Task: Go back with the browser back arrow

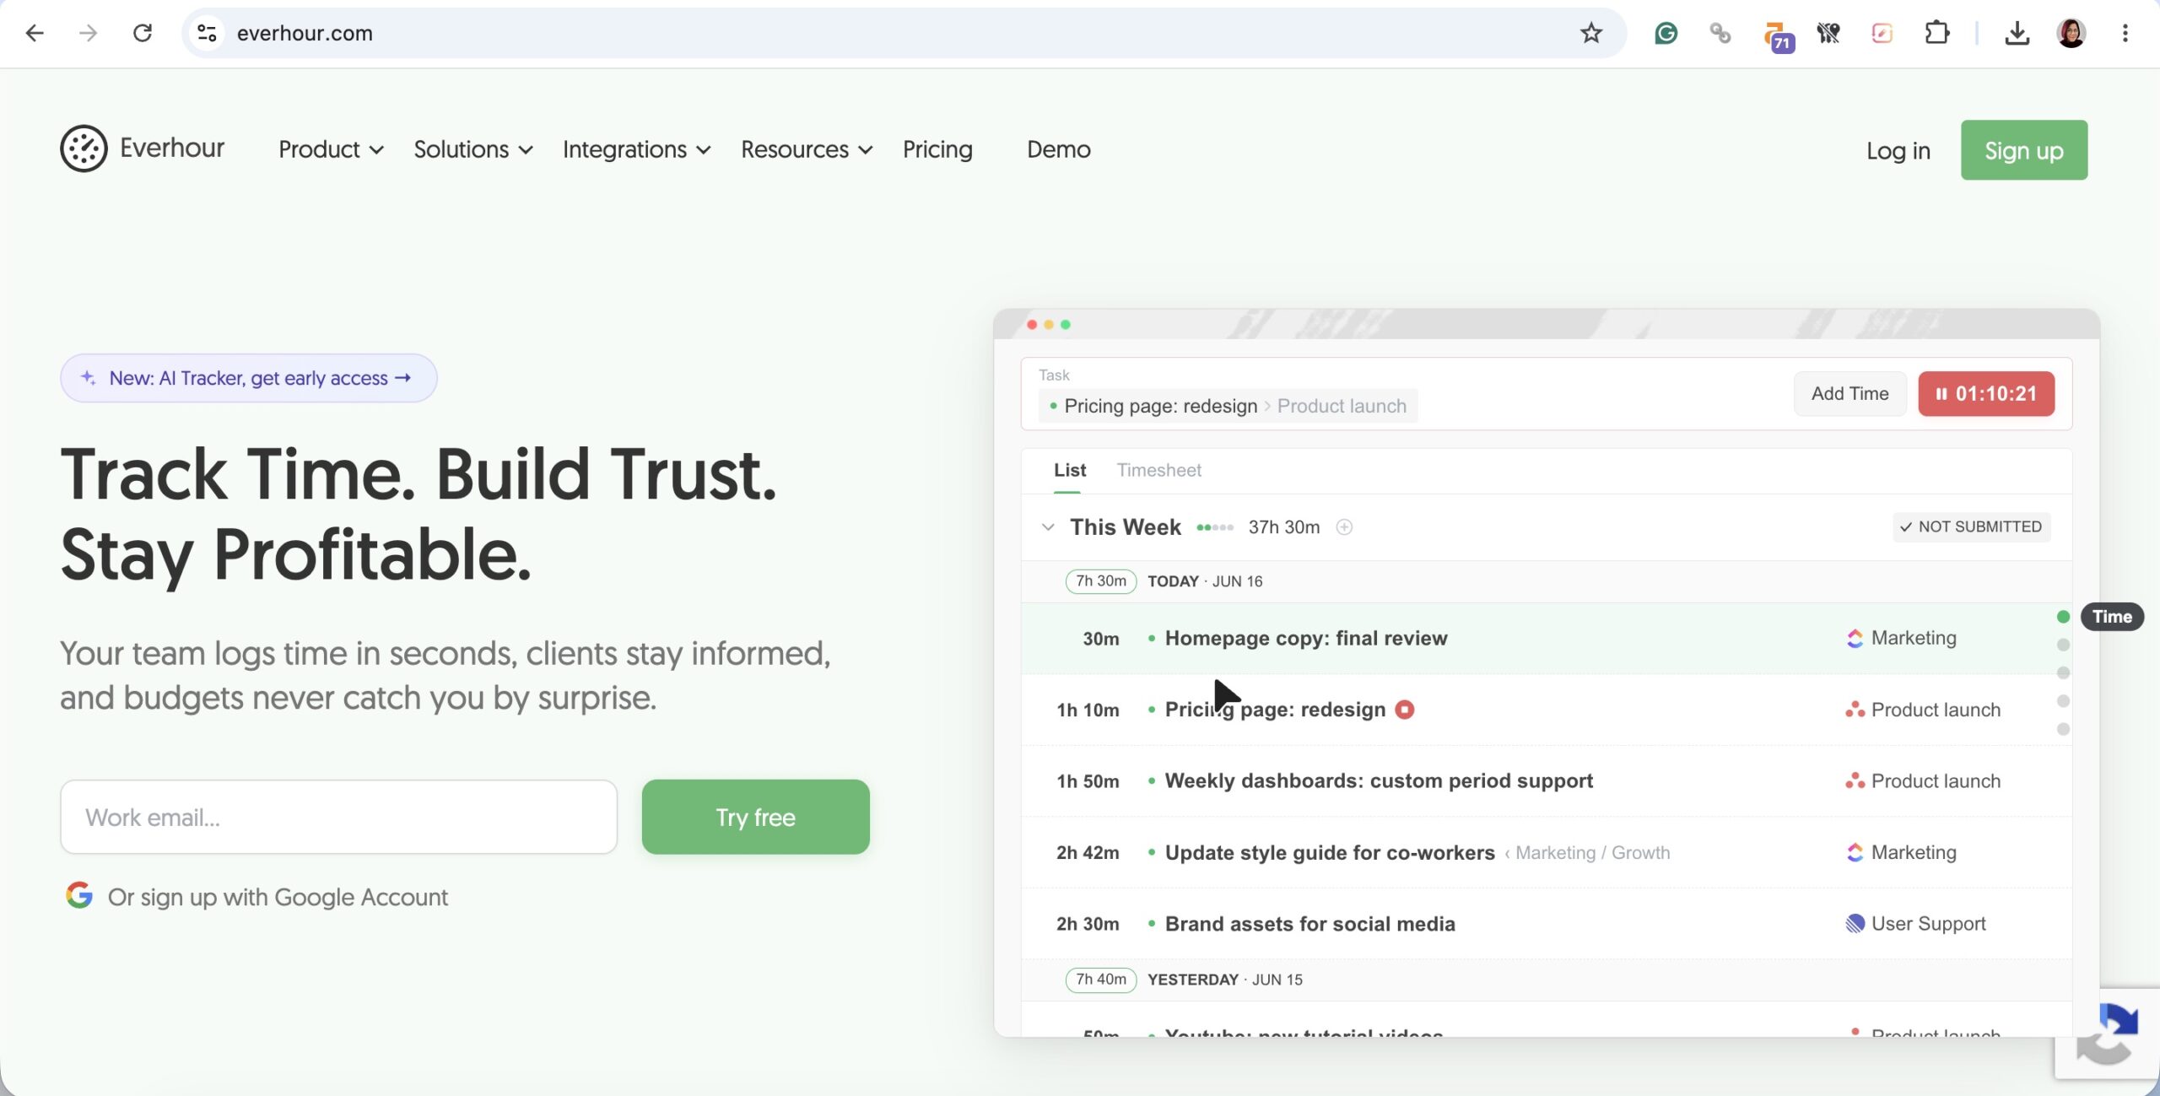Action: (x=35, y=33)
